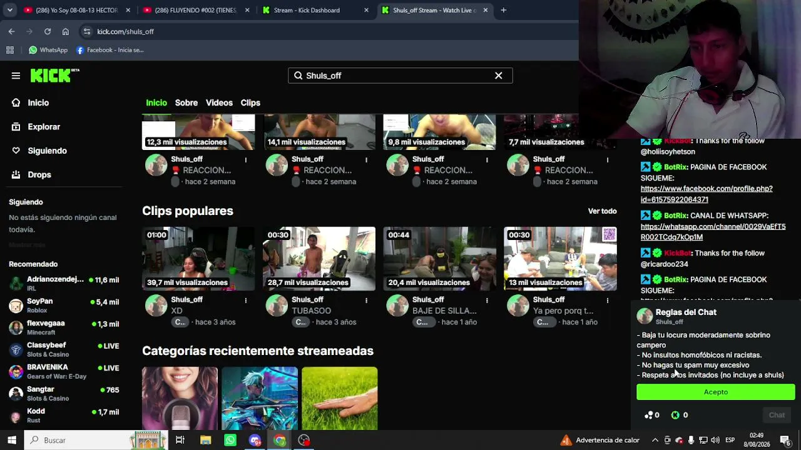Show hidden system tray icons
Image resolution: width=801 pixels, height=450 pixels.
(x=655, y=440)
